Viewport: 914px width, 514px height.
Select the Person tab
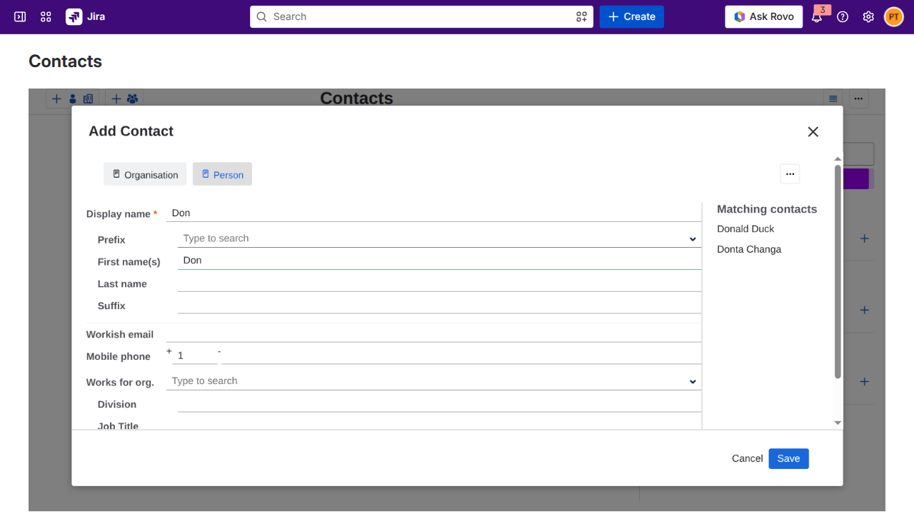tap(222, 174)
